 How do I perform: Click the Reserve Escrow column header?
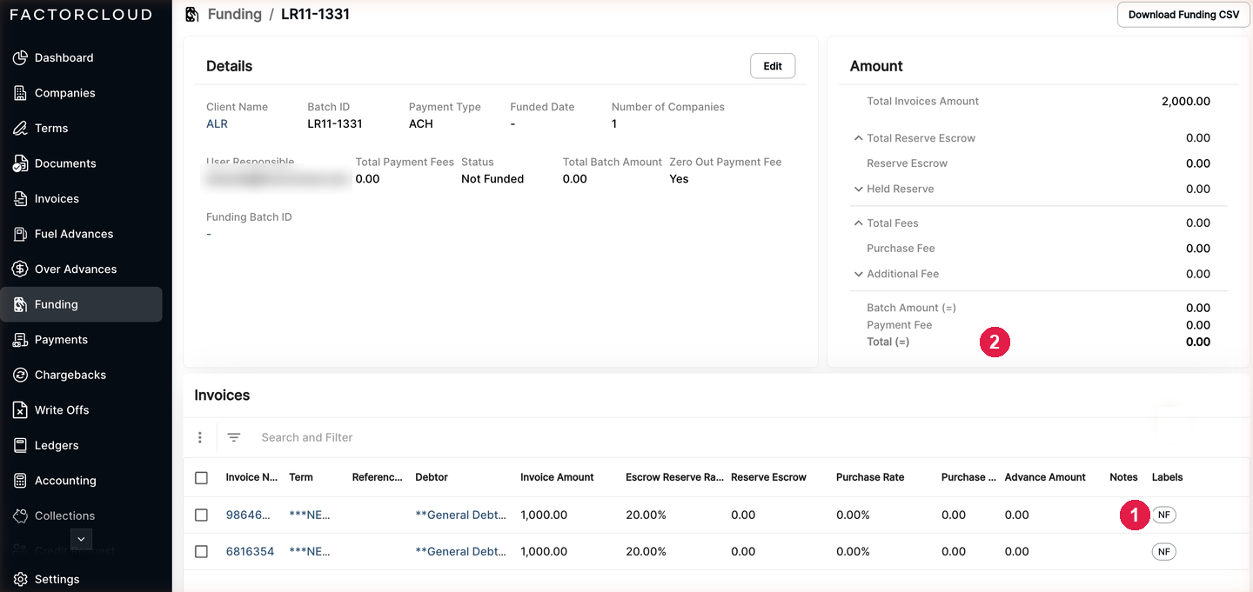pos(768,477)
